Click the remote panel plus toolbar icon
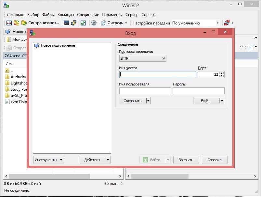Screen dimensions: 261x197 click(250, 48)
